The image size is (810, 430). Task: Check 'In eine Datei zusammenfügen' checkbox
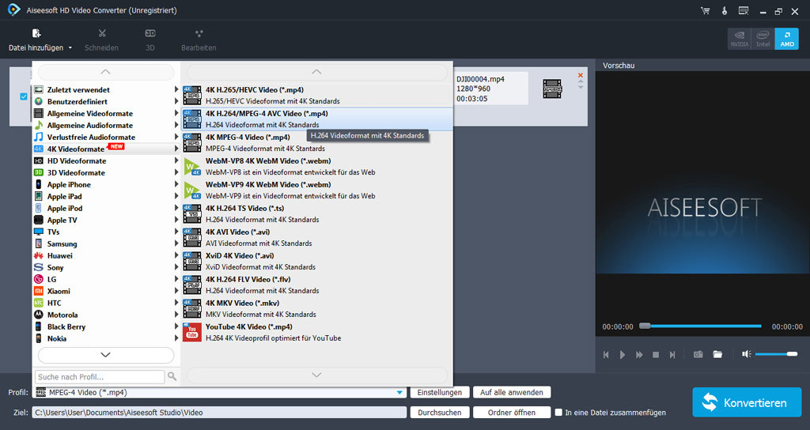click(558, 412)
